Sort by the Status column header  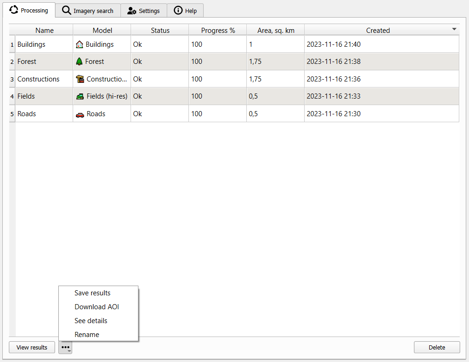(x=160, y=30)
